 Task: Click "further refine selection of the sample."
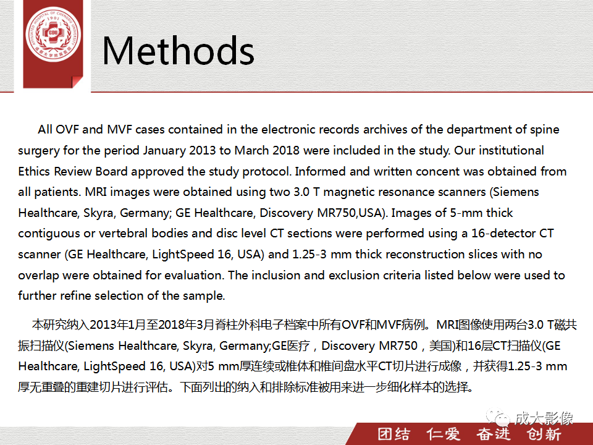pyautogui.click(x=122, y=296)
